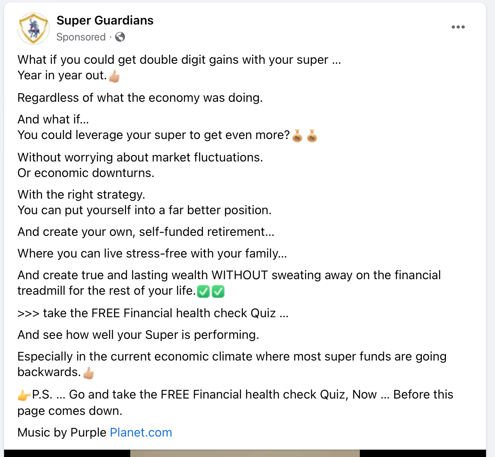
Task: Click the 'With the right strategy' line
Action: (81, 195)
